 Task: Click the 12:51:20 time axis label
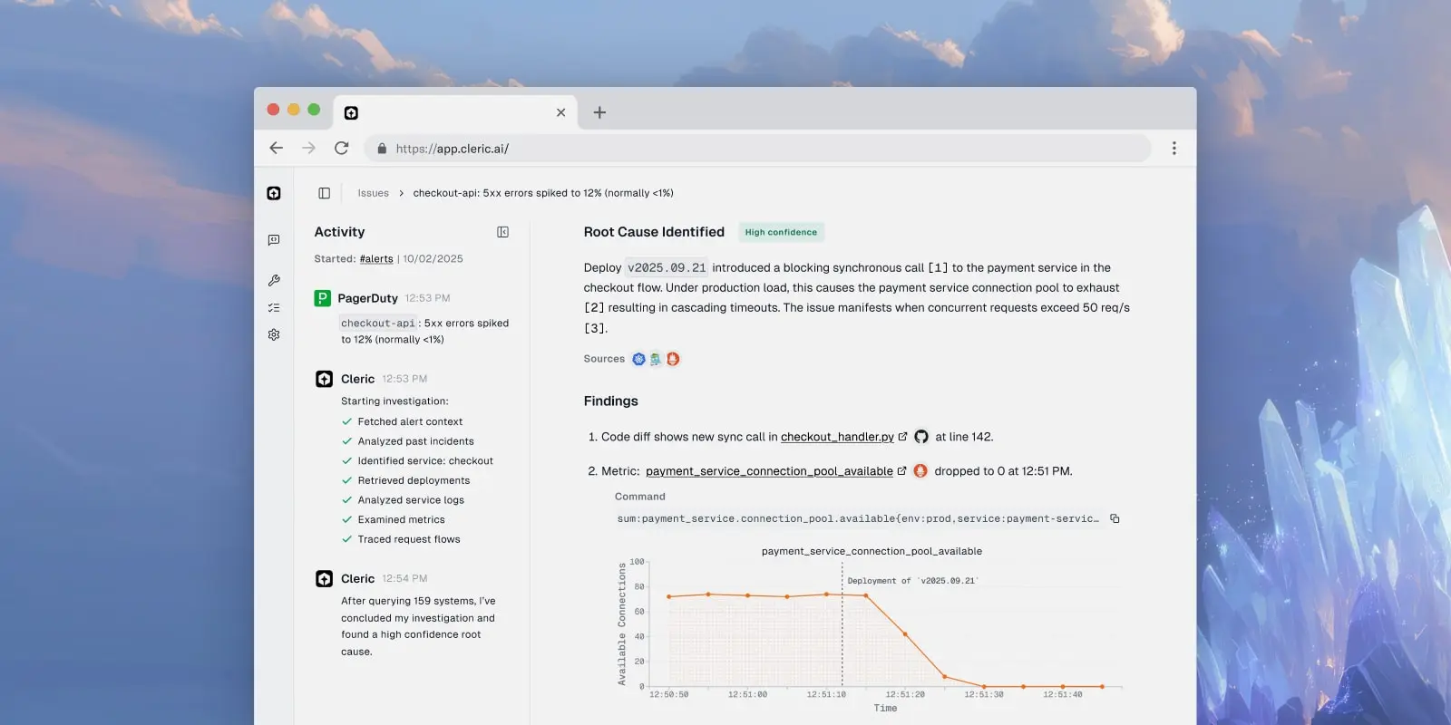pos(905,695)
